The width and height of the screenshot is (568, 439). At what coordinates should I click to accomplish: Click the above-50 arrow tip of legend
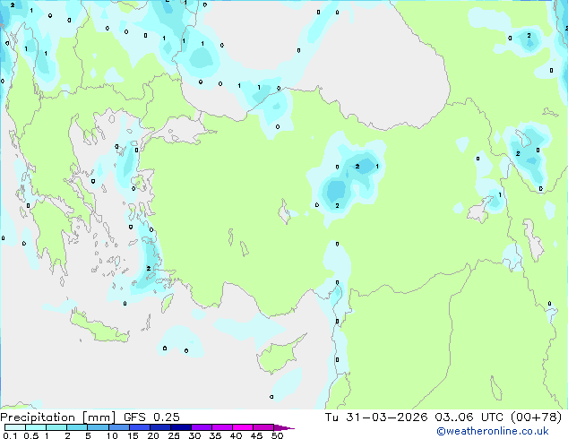pyautogui.click(x=284, y=427)
